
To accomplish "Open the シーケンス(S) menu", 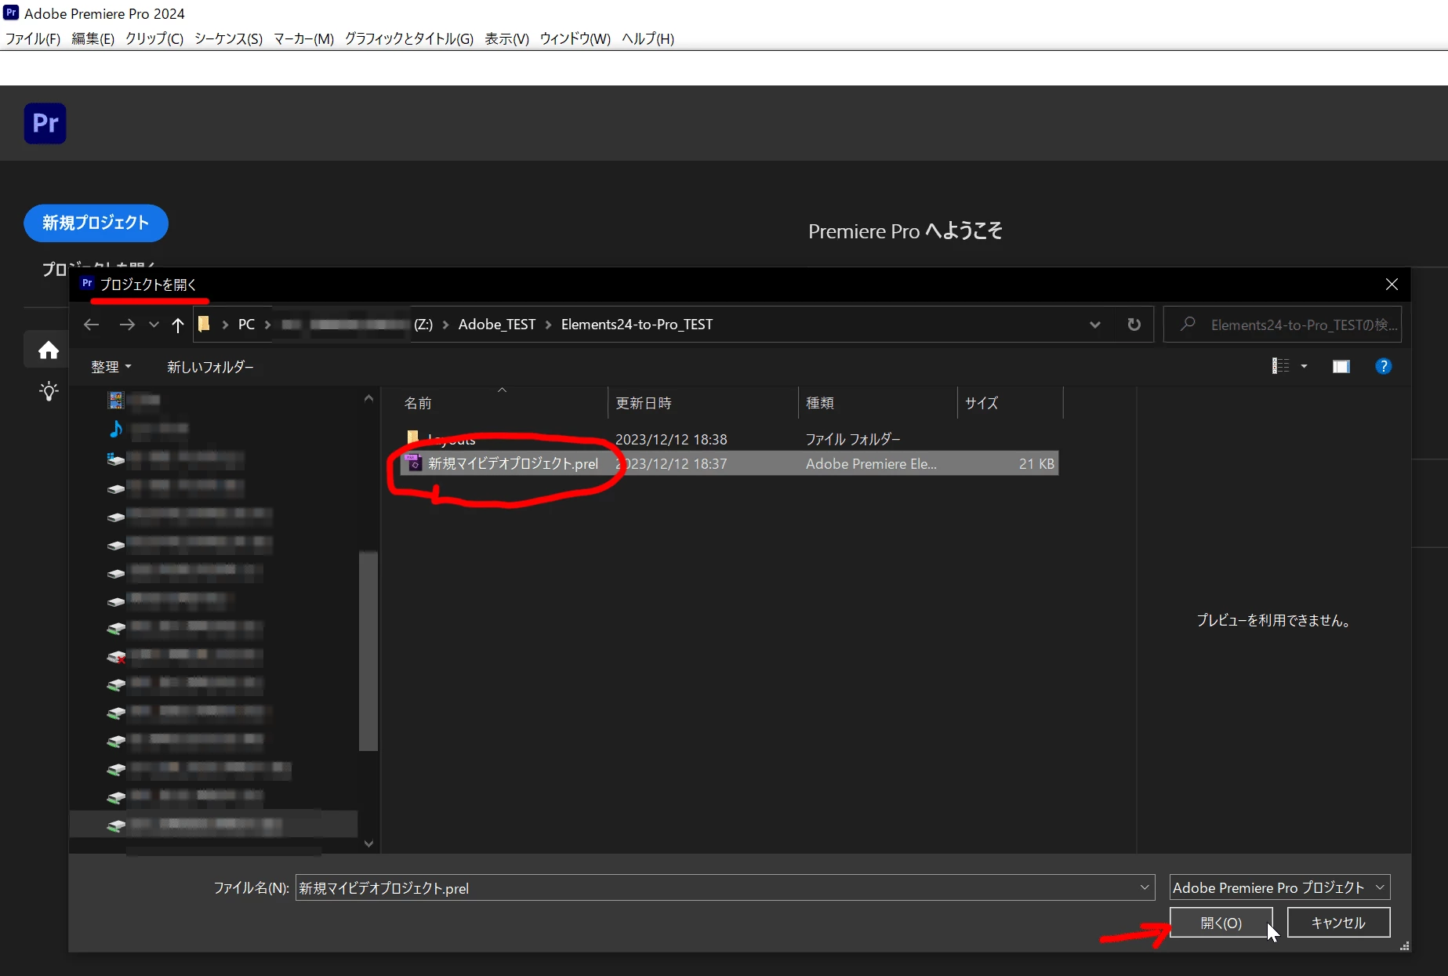I will tap(228, 38).
